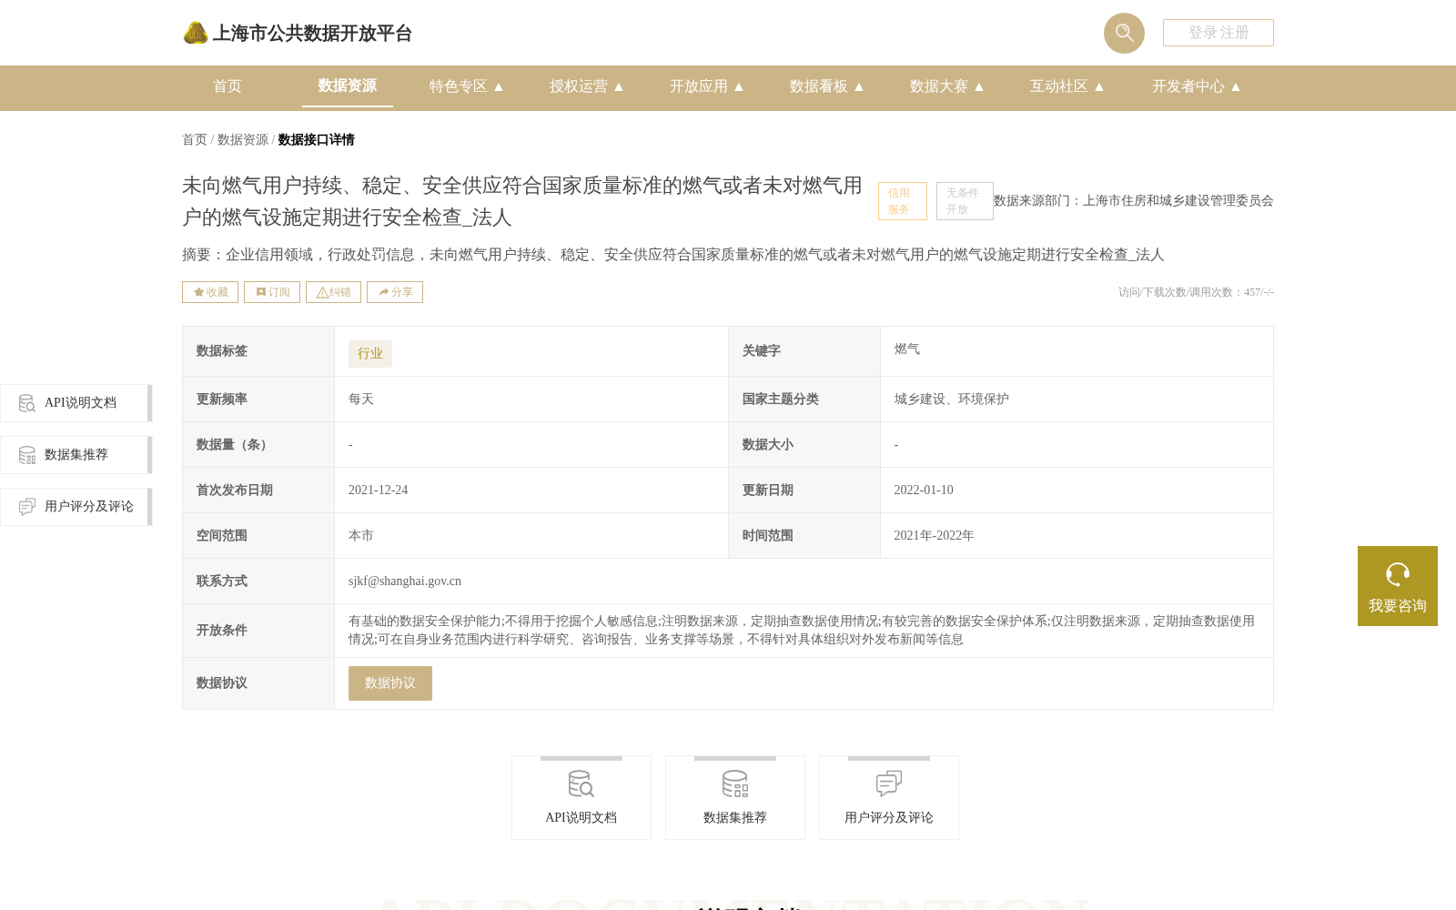The image size is (1456, 910).
Task: Click the dataset title heading
Action: click(x=522, y=201)
